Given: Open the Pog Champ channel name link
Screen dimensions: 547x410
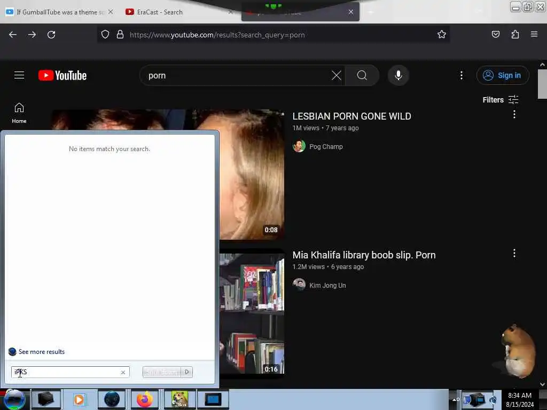Looking at the screenshot, I should coord(326,146).
